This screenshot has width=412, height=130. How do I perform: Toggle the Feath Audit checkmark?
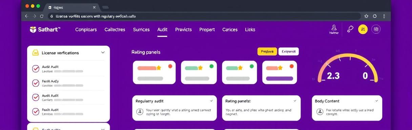pyautogui.click(x=36, y=111)
